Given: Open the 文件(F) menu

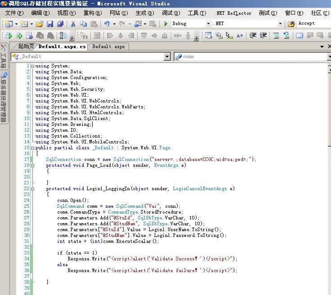Looking at the screenshot, I should 14,13.
